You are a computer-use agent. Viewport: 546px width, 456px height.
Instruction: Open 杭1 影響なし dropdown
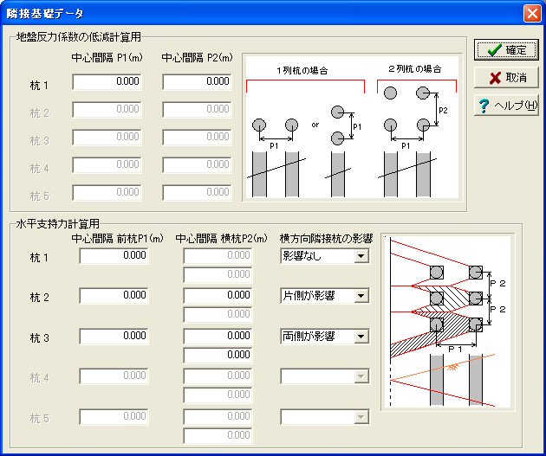pos(361,256)
